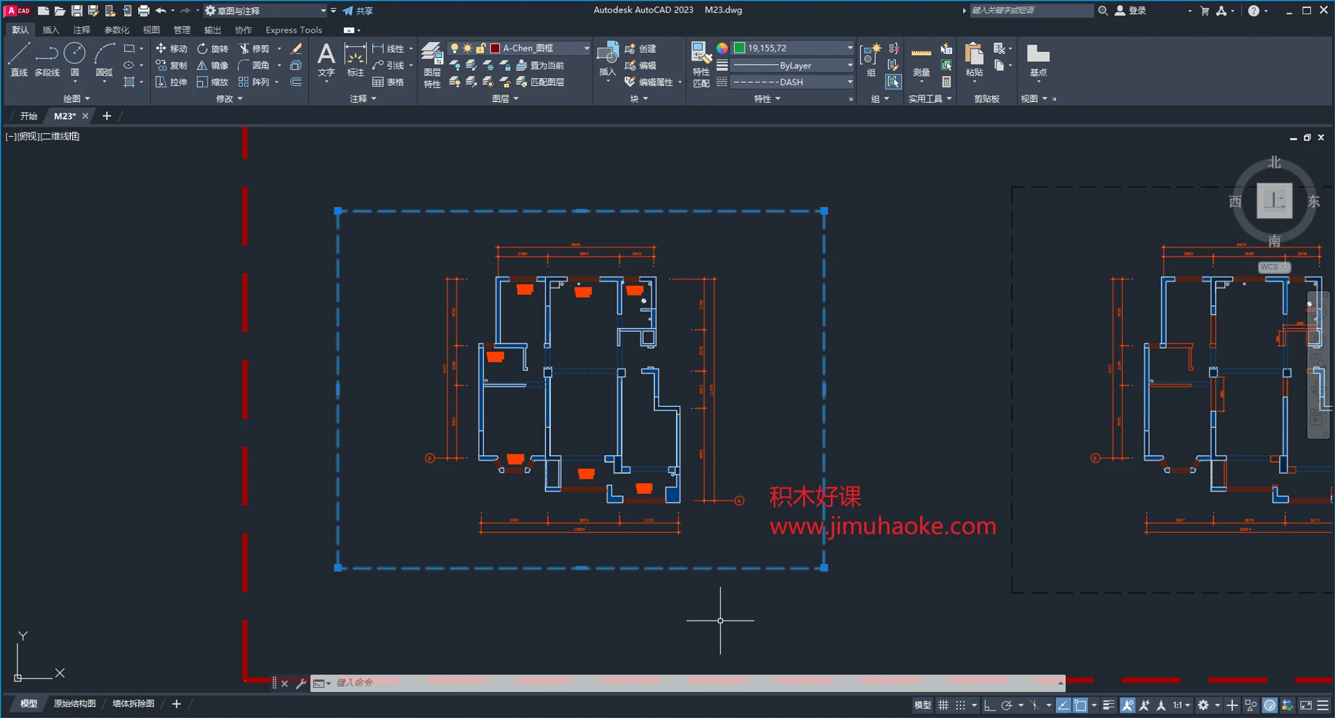Click the green object color swatch 19,155,72

[740, 48]
